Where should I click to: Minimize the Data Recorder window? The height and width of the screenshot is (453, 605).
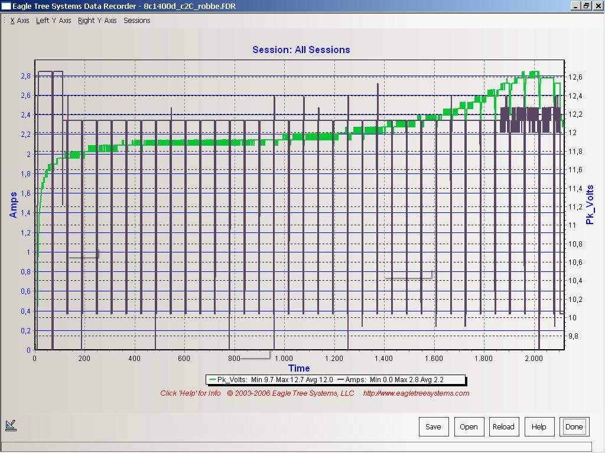pos(577,5)
